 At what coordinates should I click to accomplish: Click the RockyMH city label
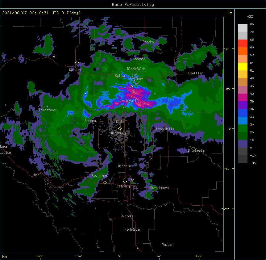pos(76,70)
